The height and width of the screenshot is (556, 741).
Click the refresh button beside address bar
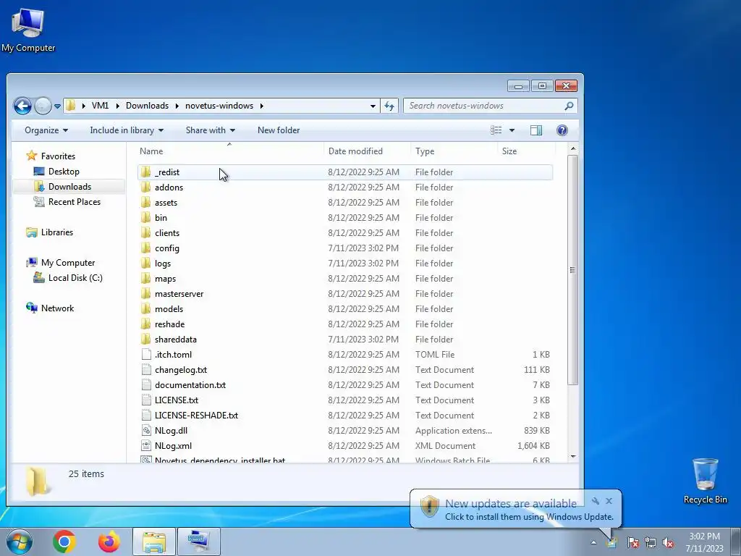coord(389,106)
